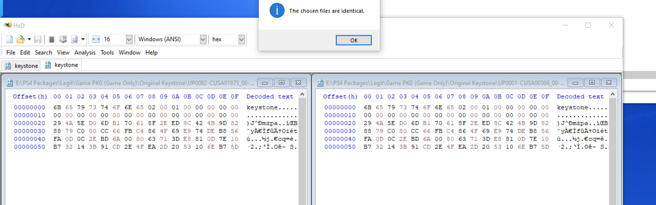The height and width of the screenshot is (205, 656).
Task: Open the Analysis menu
Action: pyautogui.click(x=85, y=53)
